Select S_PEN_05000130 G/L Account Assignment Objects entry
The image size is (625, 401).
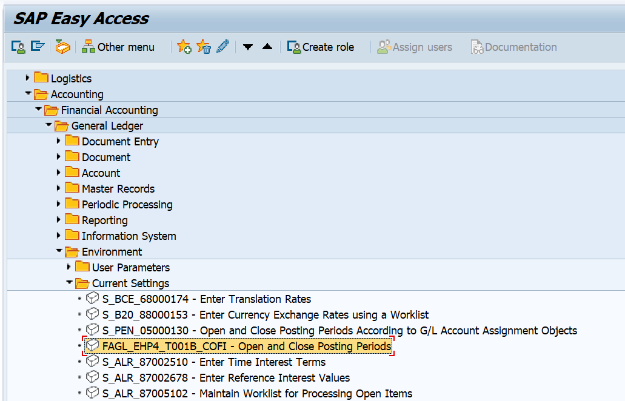pos(339,331)
